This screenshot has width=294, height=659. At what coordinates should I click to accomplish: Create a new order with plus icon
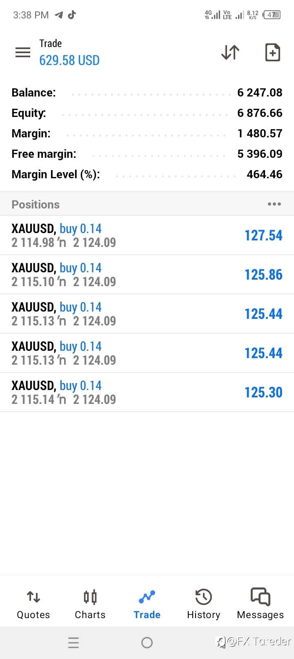(x=272, y=52)
